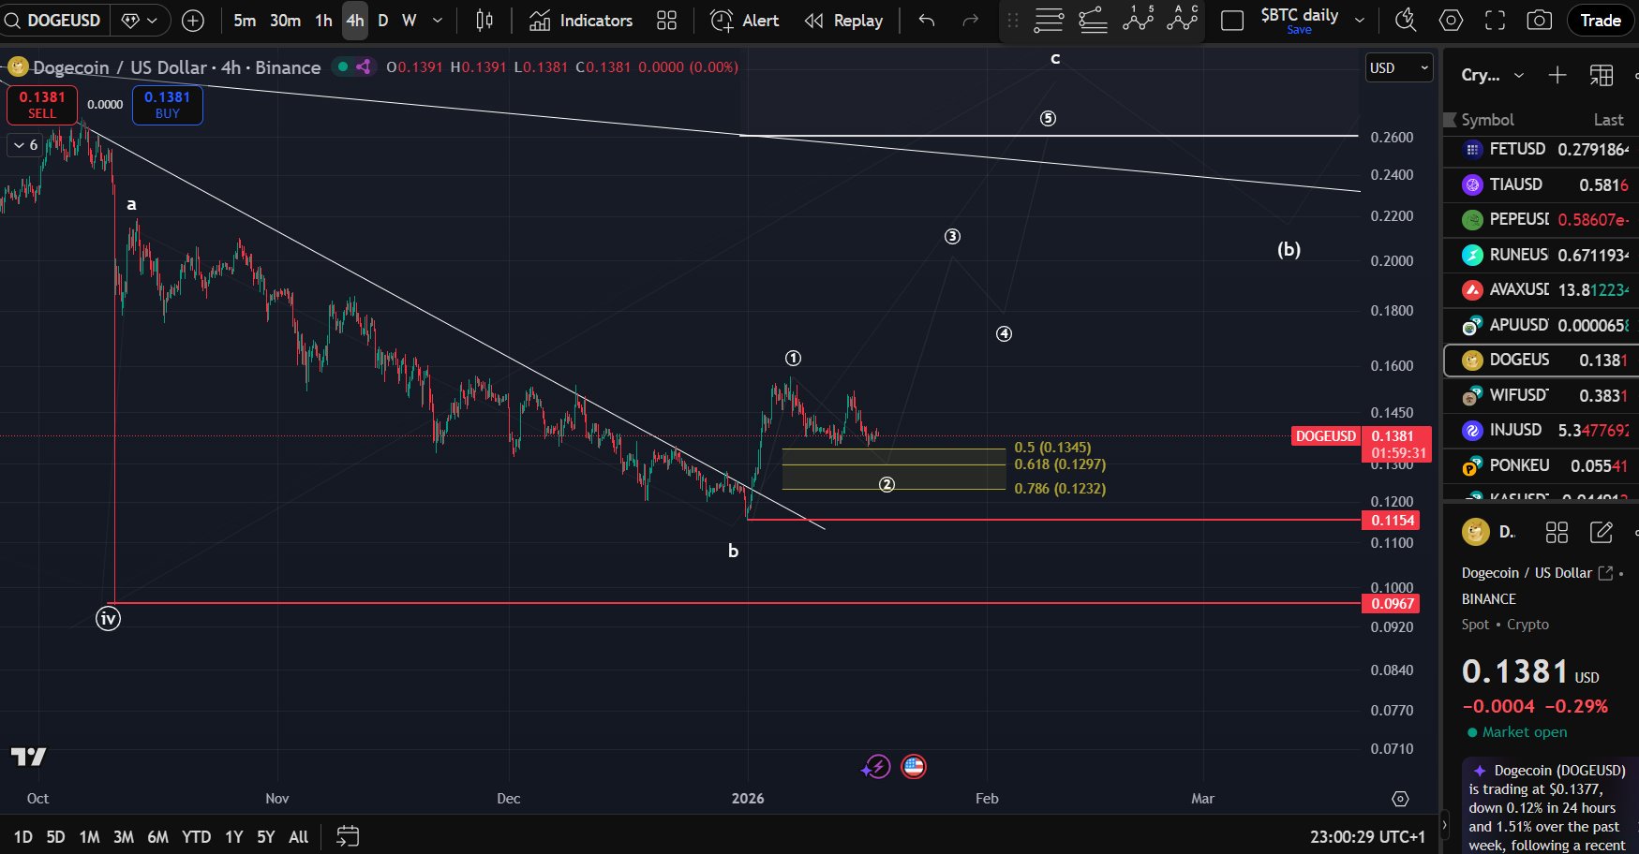Expand the timeframe interval dropdown
This screenshot has width=1639, height=854.
[437, 21]
